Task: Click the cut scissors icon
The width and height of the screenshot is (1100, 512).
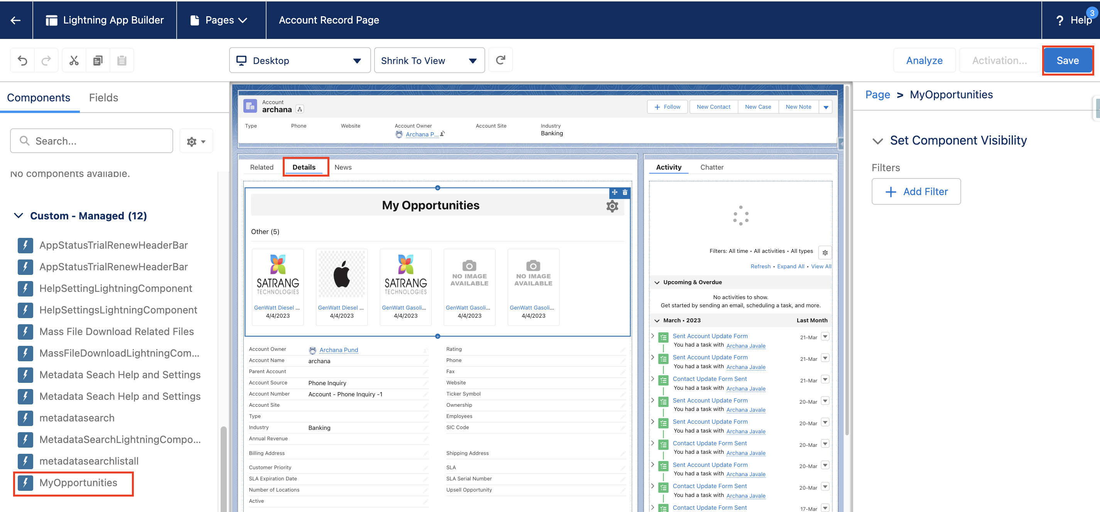Action: pyautogui.click(x=74, y=61)
